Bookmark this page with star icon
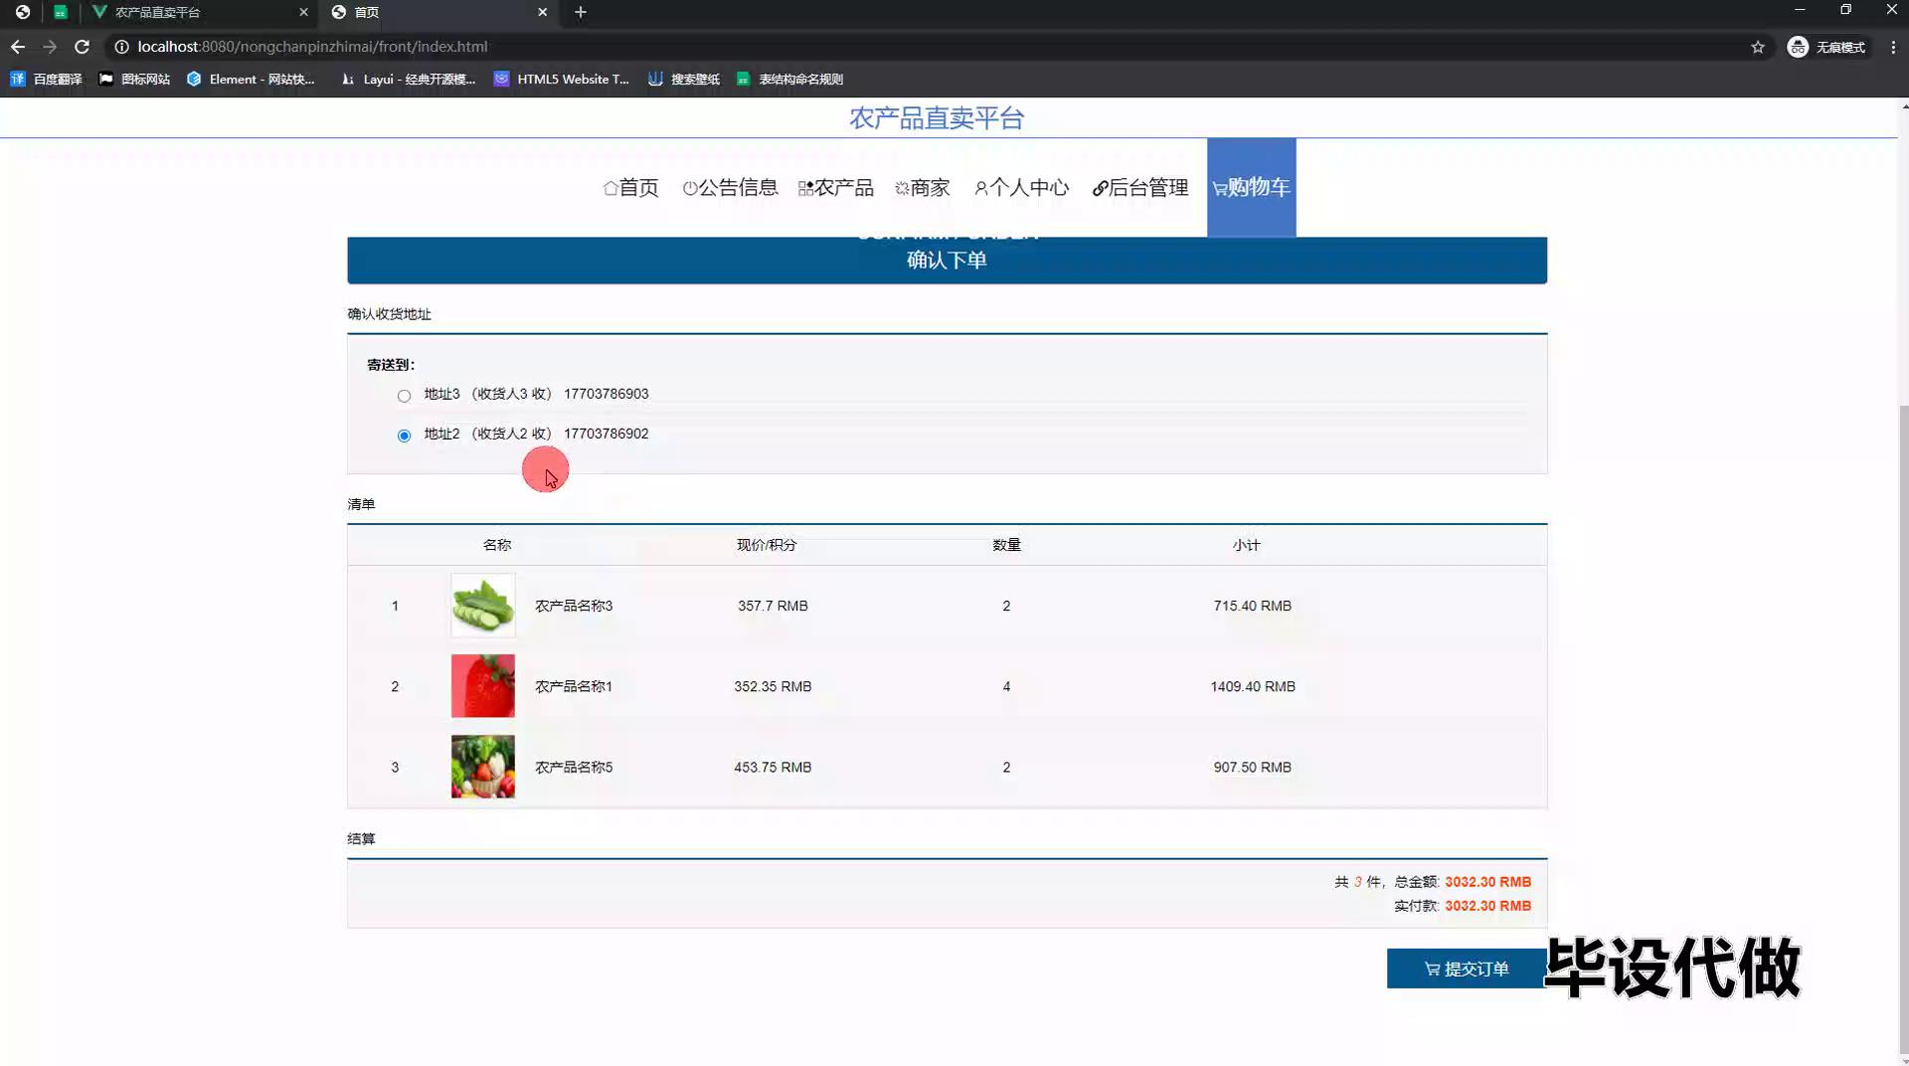Image resolution: width=1909 pixels, height=1066 pixels. click(1757, 47)
